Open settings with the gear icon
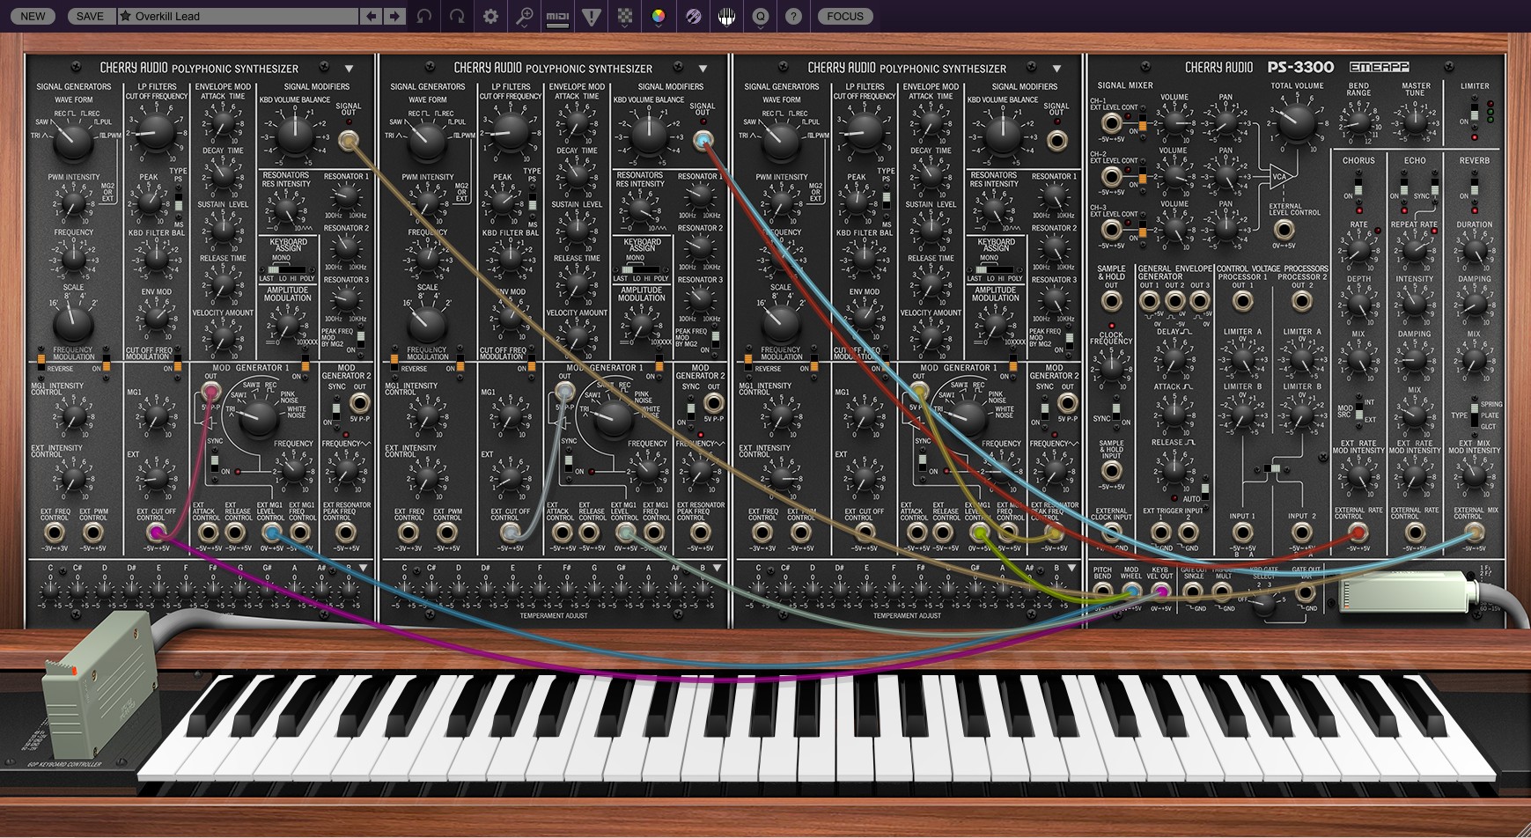 pos(490,16)
